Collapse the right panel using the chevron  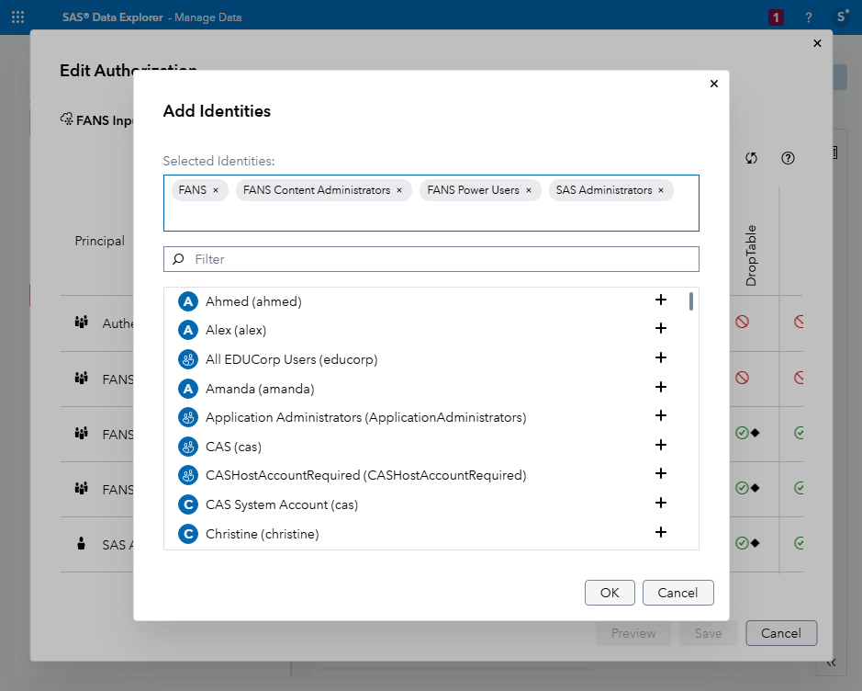pos(832,662)
